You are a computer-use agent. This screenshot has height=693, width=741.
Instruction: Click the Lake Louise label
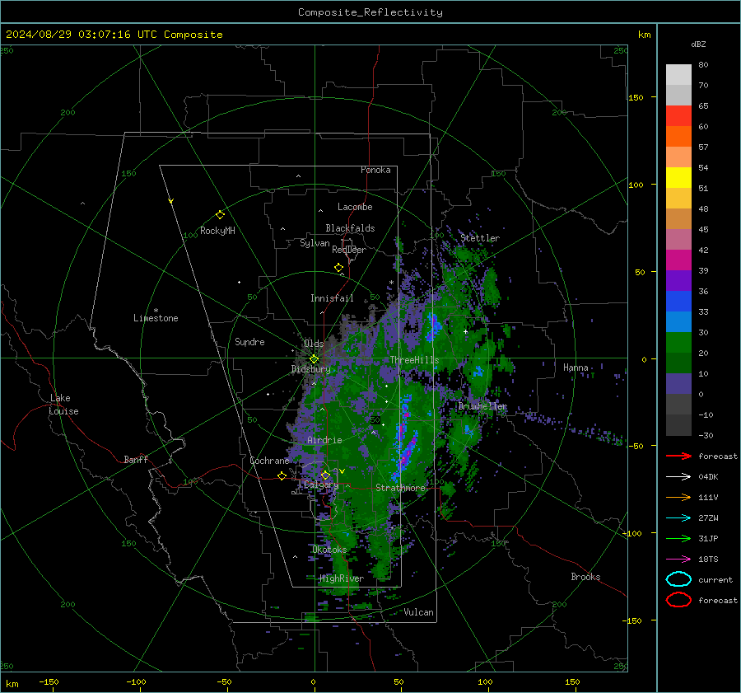click(x=63, y=405)
